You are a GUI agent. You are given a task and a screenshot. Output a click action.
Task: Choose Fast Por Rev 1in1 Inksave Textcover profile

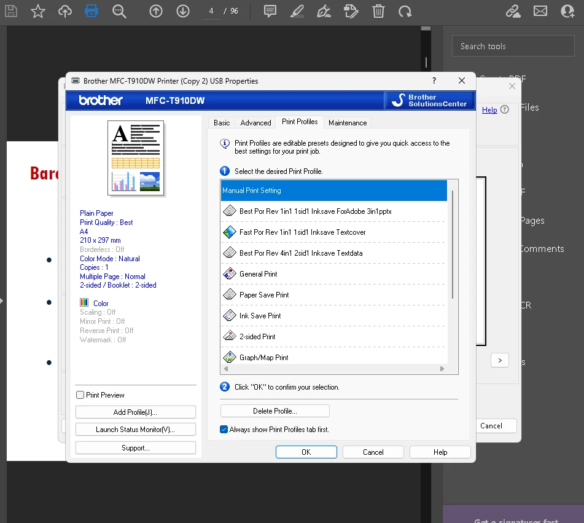pyautogui.click(x=334, y=232)
